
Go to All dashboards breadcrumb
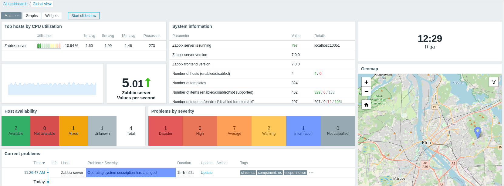pos(15,4)
